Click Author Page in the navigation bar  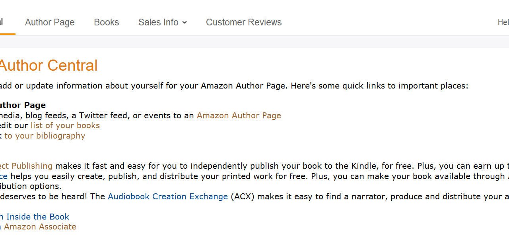(x=49, y=22)
